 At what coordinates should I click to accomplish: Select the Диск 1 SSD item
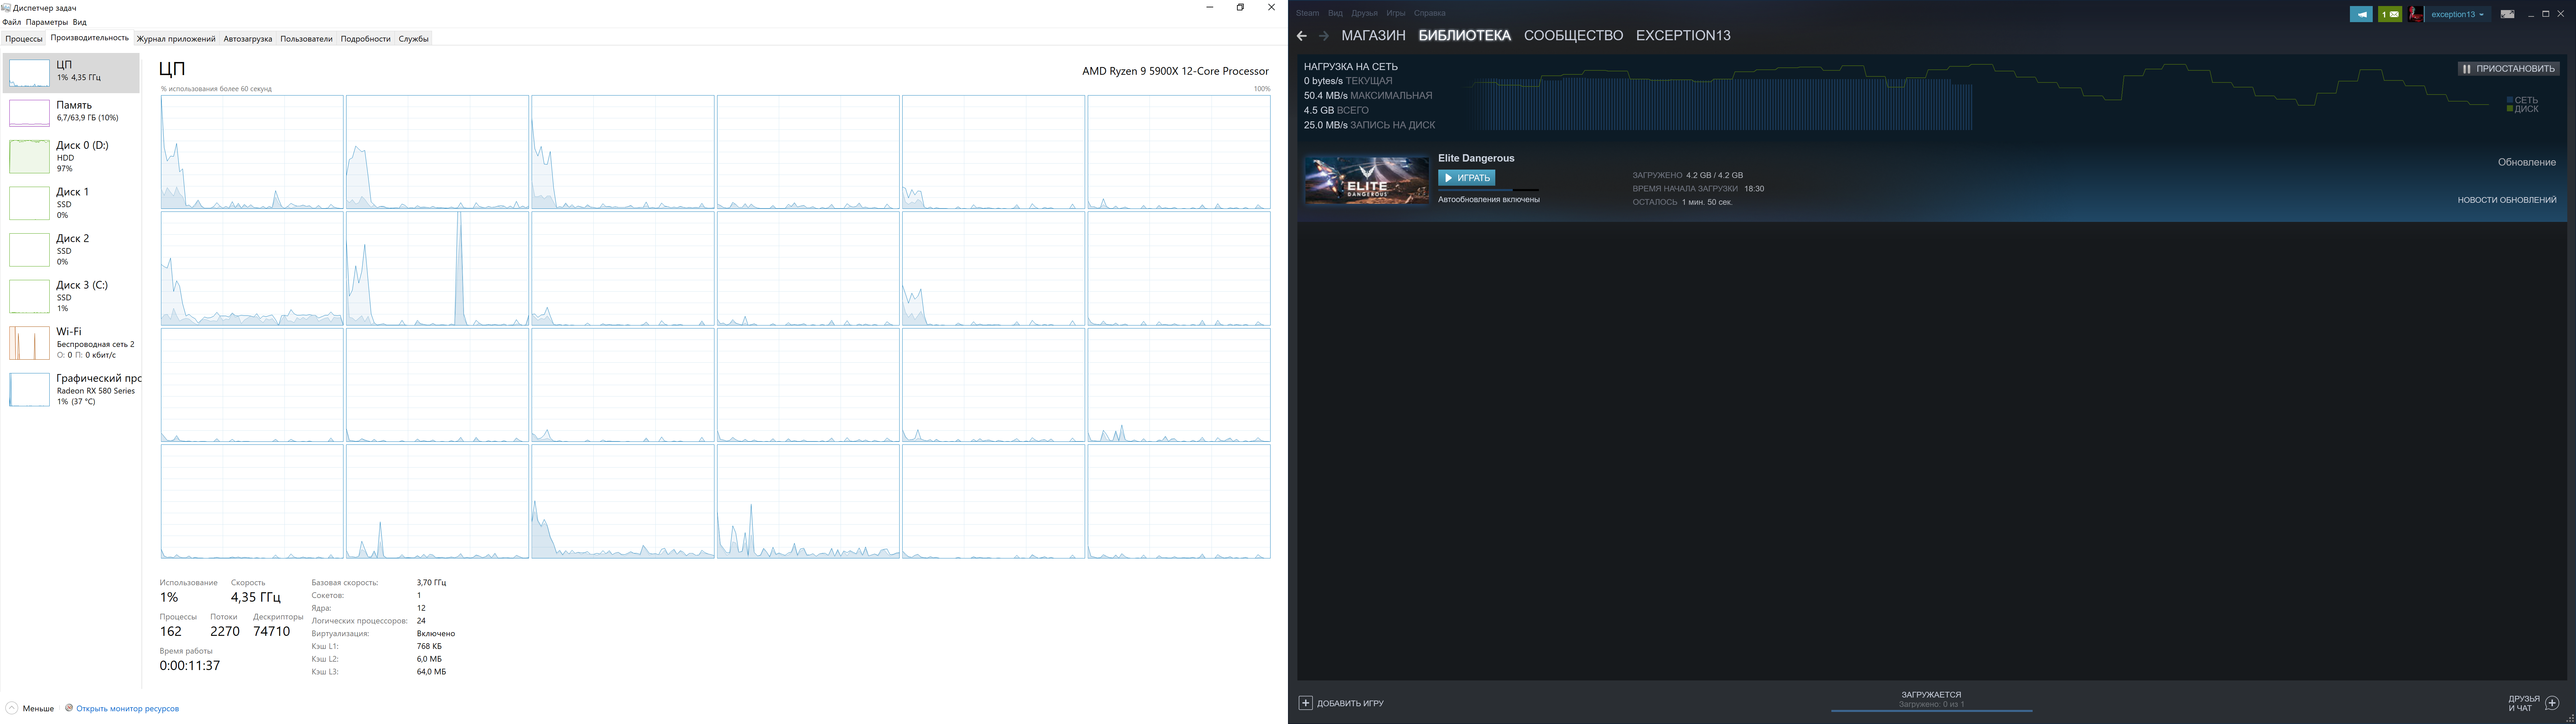(x=71, y=203)
